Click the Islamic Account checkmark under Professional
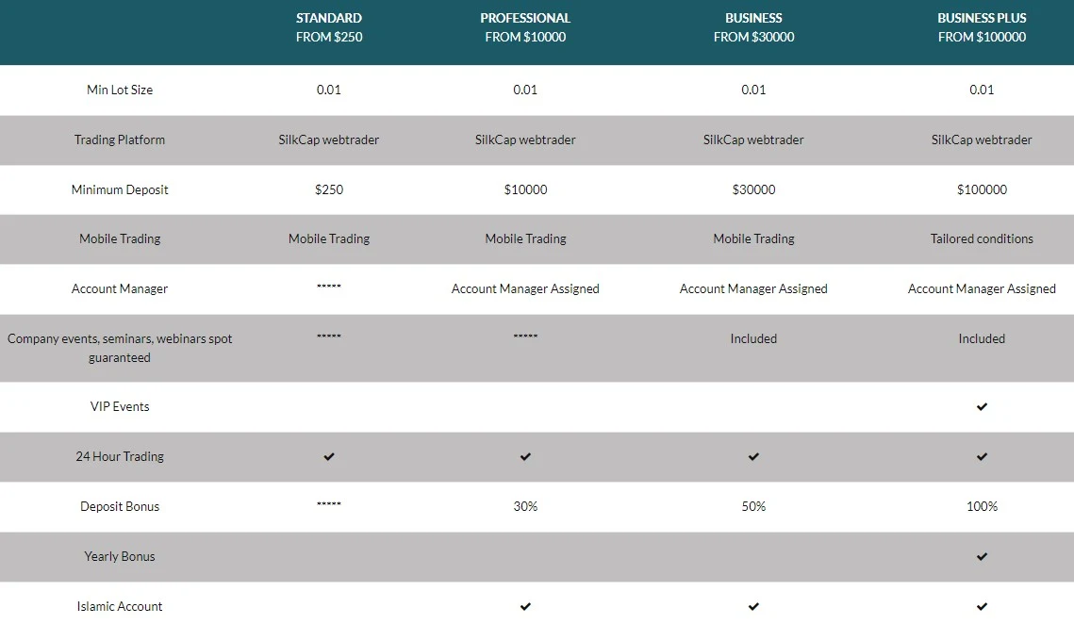The image size is (1074, 624). click(x=525, y=607)
